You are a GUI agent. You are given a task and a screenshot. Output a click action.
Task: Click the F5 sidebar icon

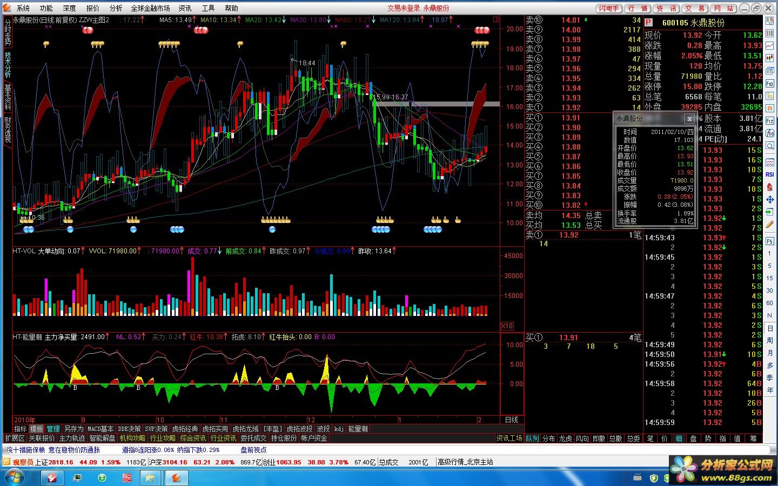click(x=769, y=241)
